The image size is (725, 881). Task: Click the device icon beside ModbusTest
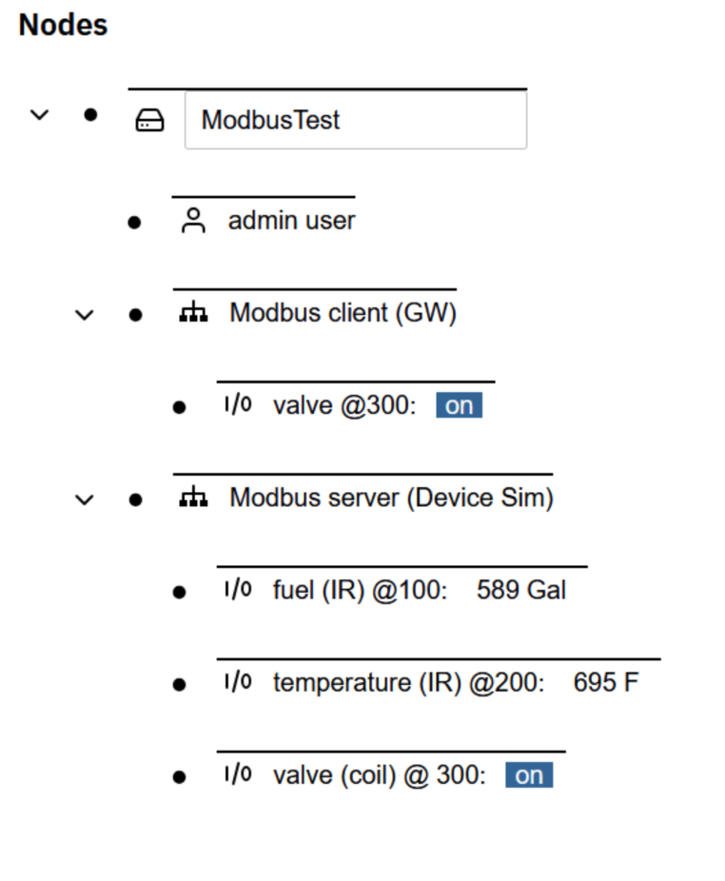150,121
